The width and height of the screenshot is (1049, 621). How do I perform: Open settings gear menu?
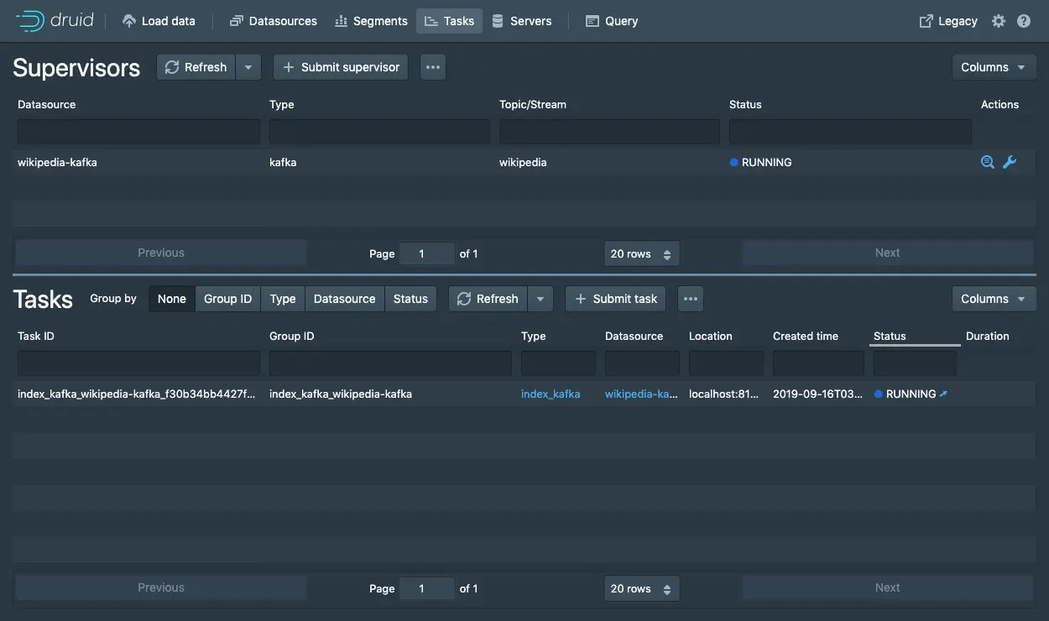(998, 21)
